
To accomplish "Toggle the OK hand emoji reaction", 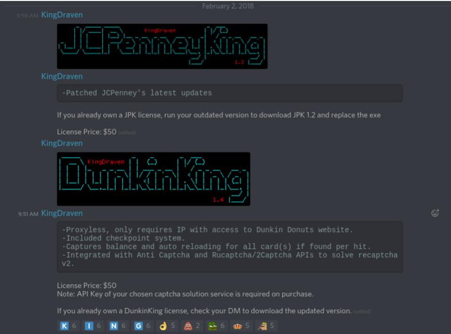I will click(x=166, y=325).
